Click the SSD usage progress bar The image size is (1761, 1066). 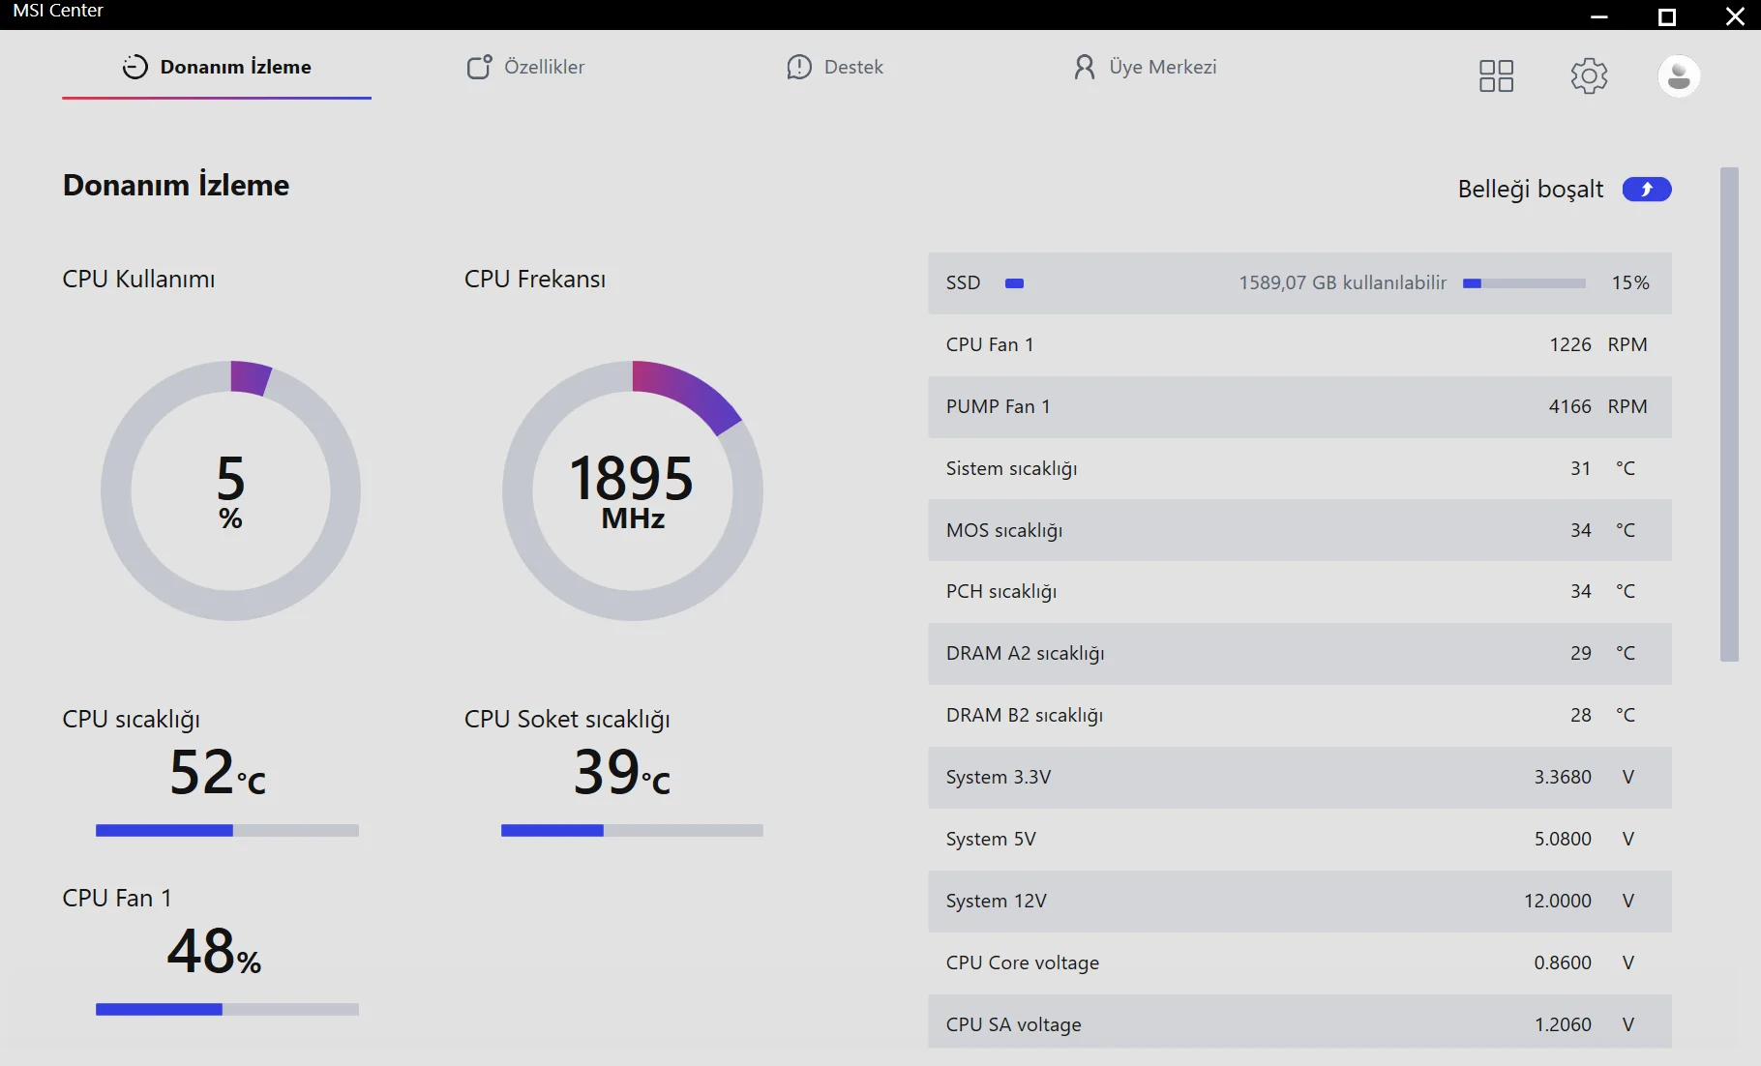[x=1524, y=283]
